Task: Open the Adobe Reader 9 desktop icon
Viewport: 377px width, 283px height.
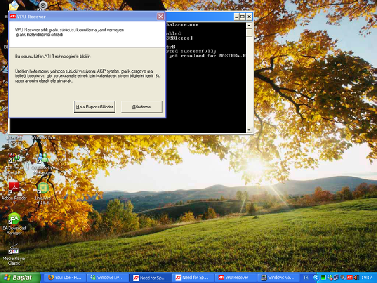Action: (14, 193)
